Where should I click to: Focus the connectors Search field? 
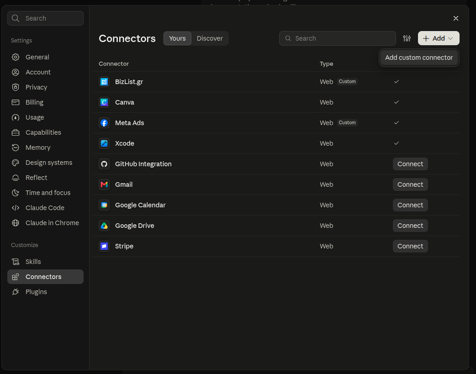click(338, 38)
